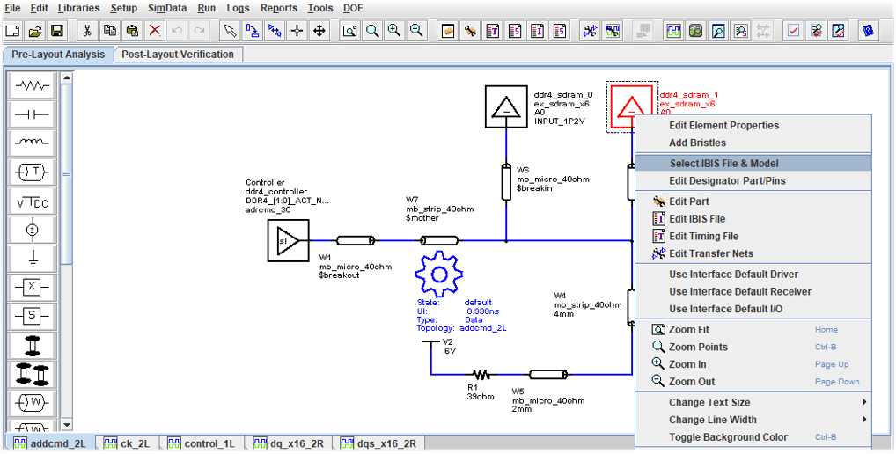Pick the S-parameter block element
The height and width of the screenshot is (454, 896).
pos(33,316)
